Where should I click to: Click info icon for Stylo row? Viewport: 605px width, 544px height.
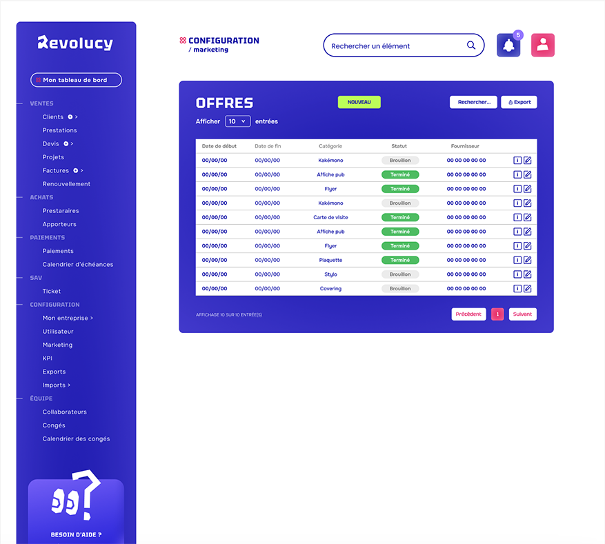[x=517, y=274]
